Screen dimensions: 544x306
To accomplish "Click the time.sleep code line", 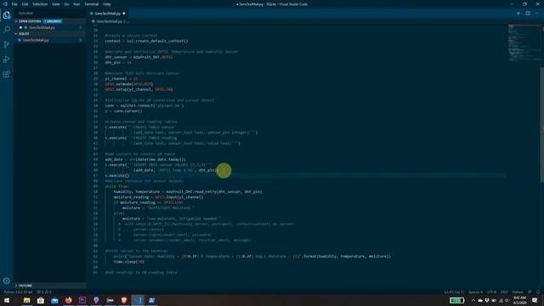I will click(128, 262).
